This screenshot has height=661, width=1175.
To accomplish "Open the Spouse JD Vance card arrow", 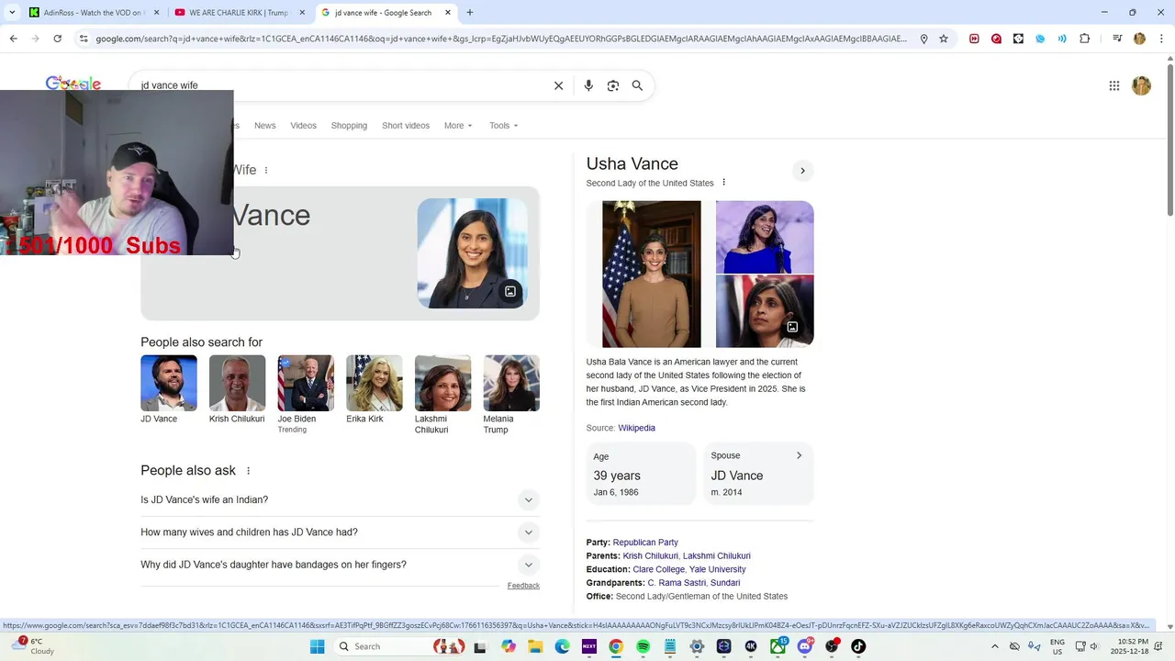I will (x=799, y=455).
